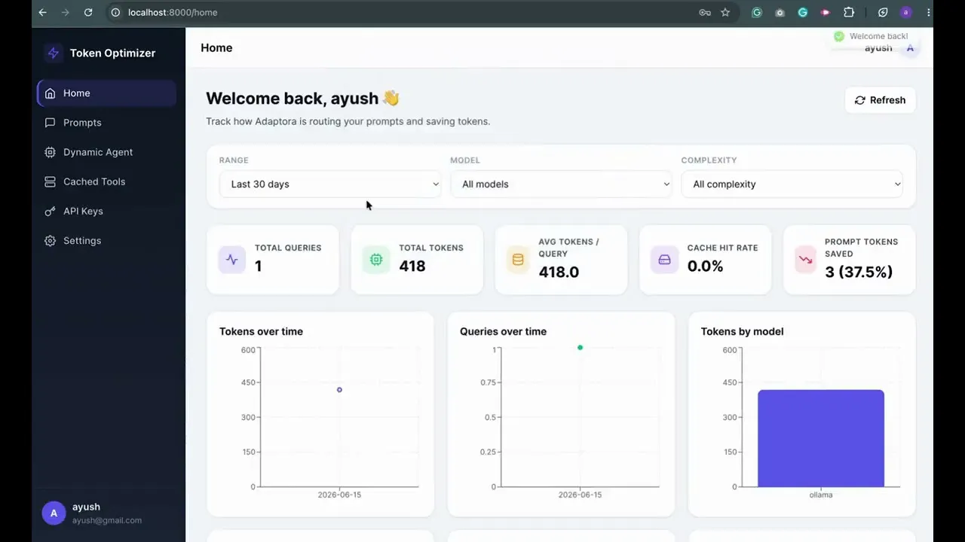Click the 'Tokens over time' chart title
Image resolution: width=965 pixels, height=542 pixels.
pyautogui.click(x=261, y=331)
